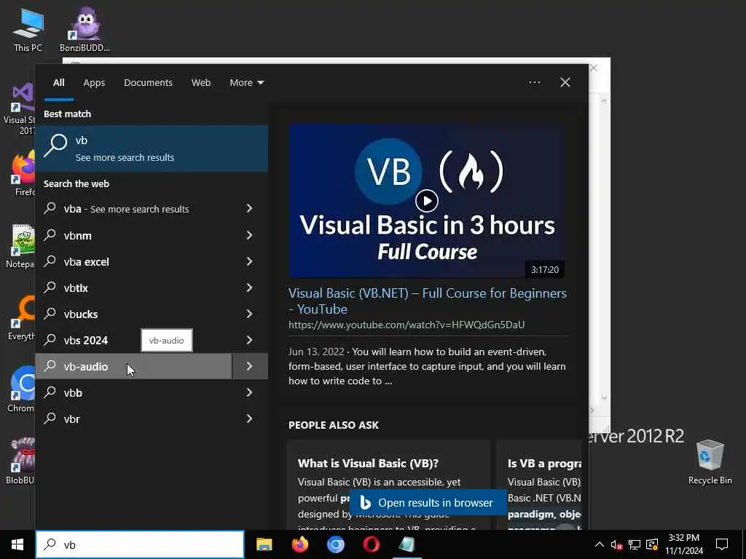Switch to the Apps search tab
Viewport: 746px width, 559px height.
click(94, 83)
